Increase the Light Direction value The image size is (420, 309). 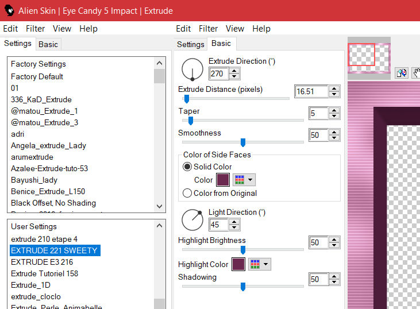pos(234,222)
